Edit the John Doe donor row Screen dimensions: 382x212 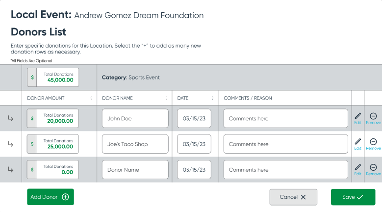(357, 118)
